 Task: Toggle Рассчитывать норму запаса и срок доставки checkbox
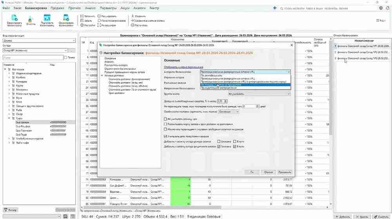coord(165,124)
